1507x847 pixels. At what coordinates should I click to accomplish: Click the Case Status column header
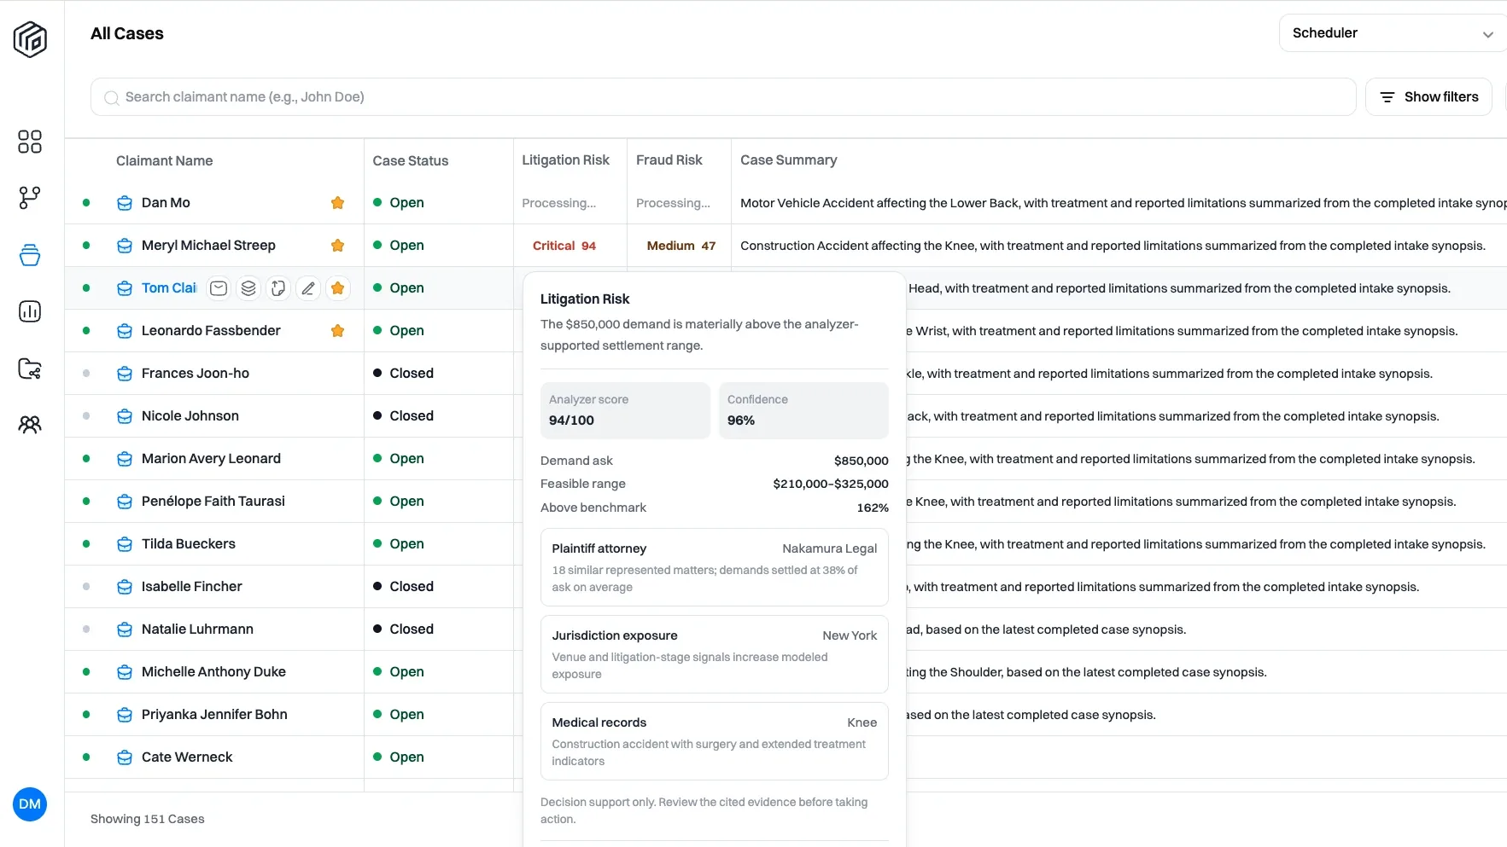pyautogui.click(x=410, y=160)
